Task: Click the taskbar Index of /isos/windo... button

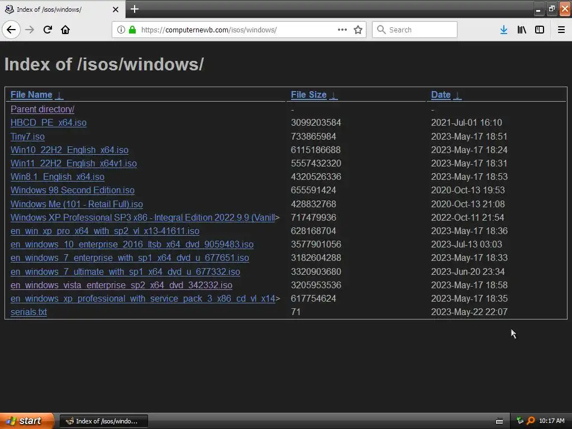Action: point(103,421)
